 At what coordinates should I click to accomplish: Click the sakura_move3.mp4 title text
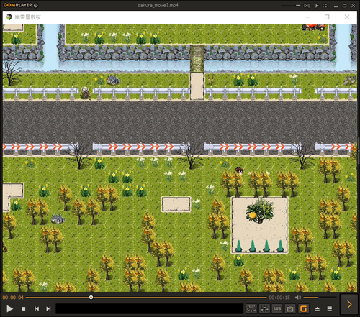click(x=158, y=5)
